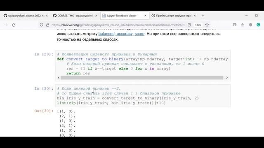The height and width of the screenshot is (148, 264).
Task: Reload the current page
Action: [x=14, y=25]
